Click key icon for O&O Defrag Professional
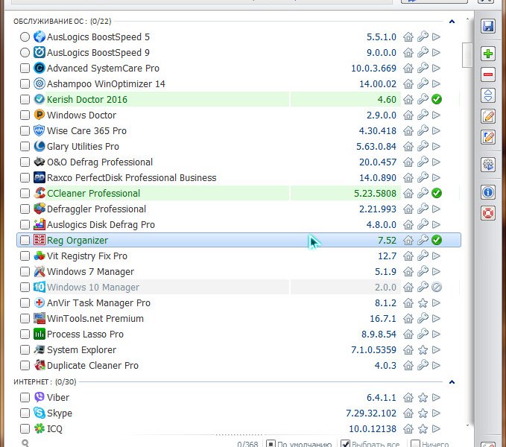Image resolution: width=506 pixels, height=447 pixels. (423, 162)
